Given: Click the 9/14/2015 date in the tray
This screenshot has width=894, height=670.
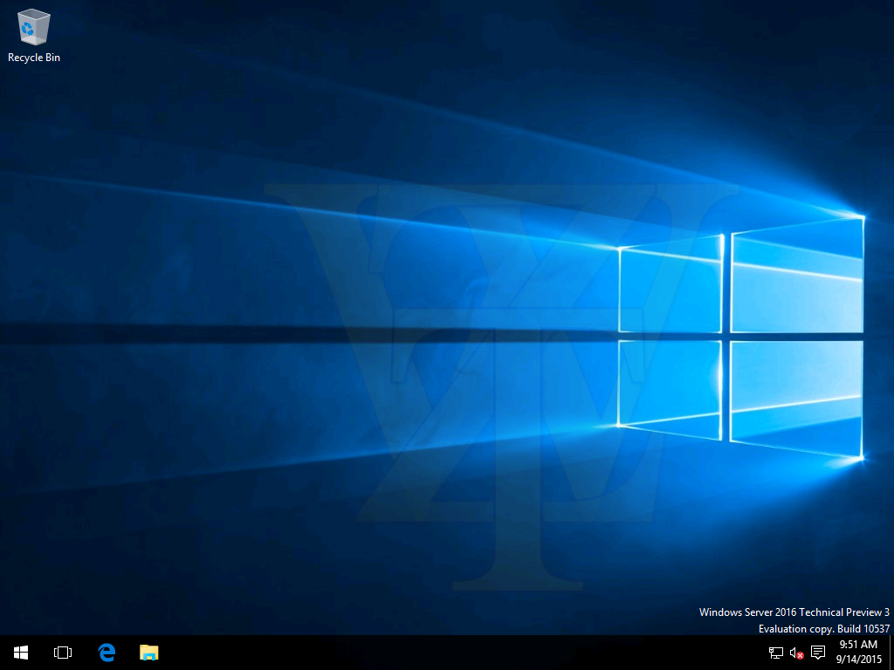Looking at the screenshot, I should (x=857, y=660).
